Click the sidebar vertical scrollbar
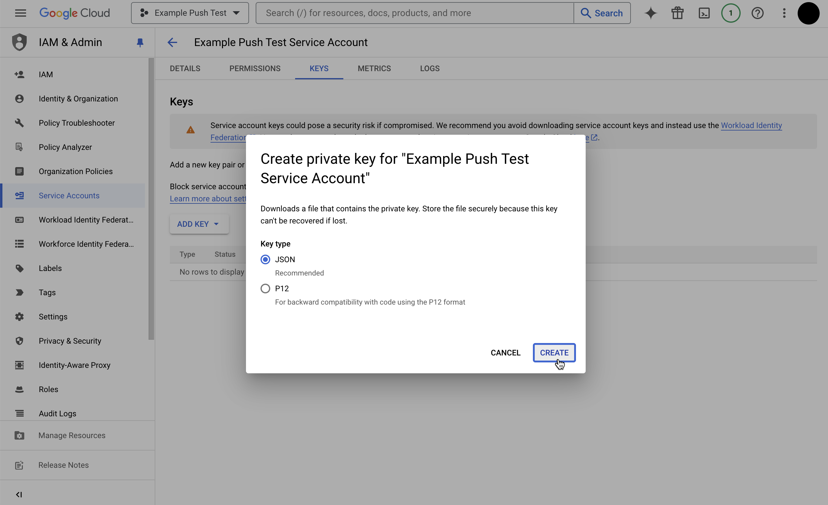828x505 pixels. coord(152,199)
